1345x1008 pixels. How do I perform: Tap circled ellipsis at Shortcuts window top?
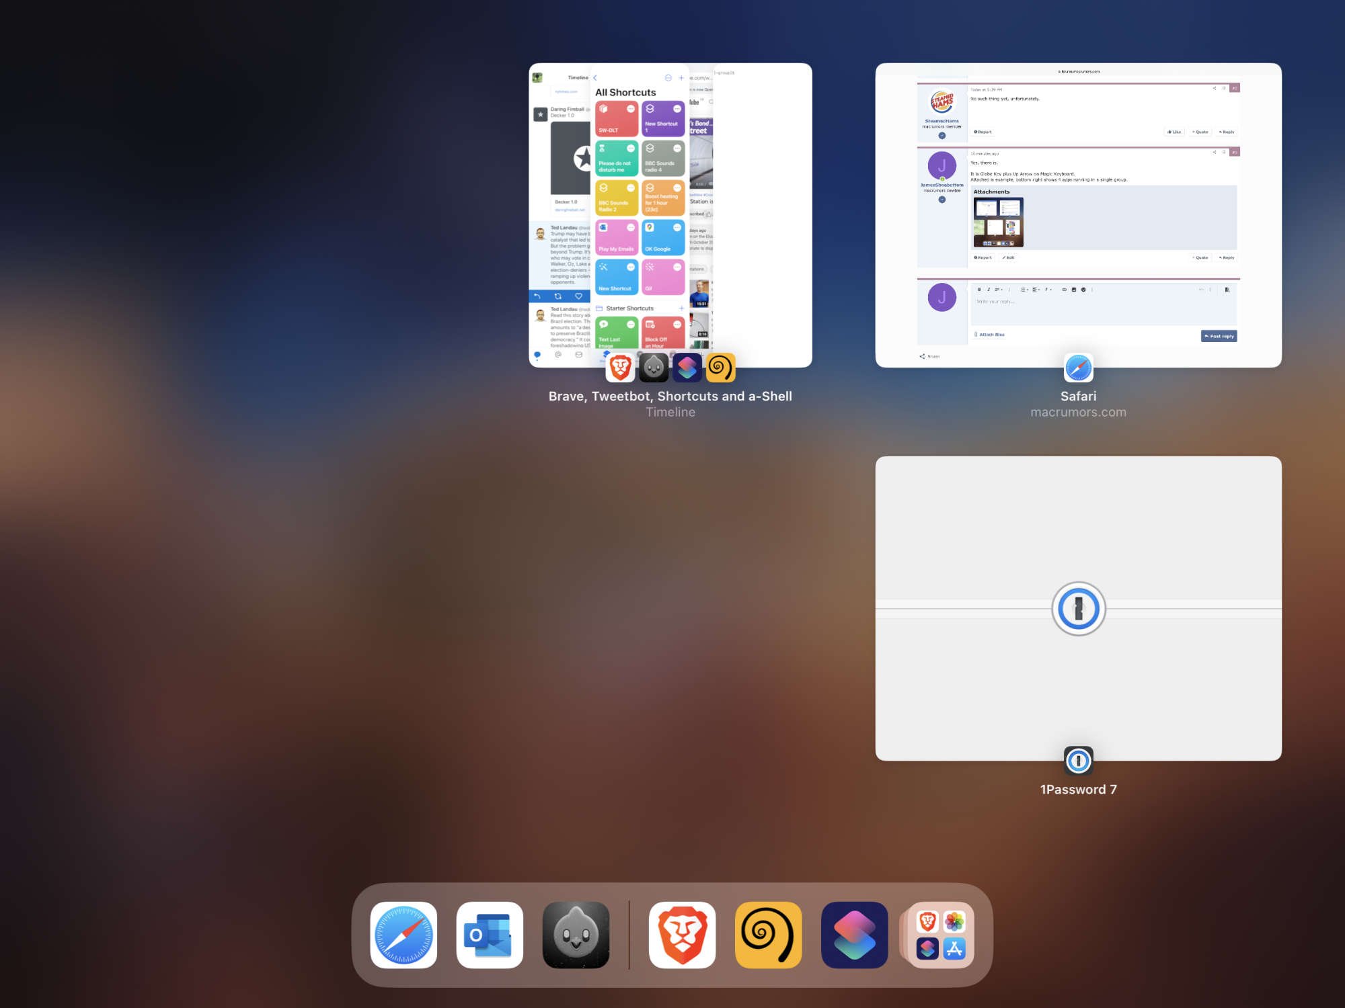pos(668,78)
